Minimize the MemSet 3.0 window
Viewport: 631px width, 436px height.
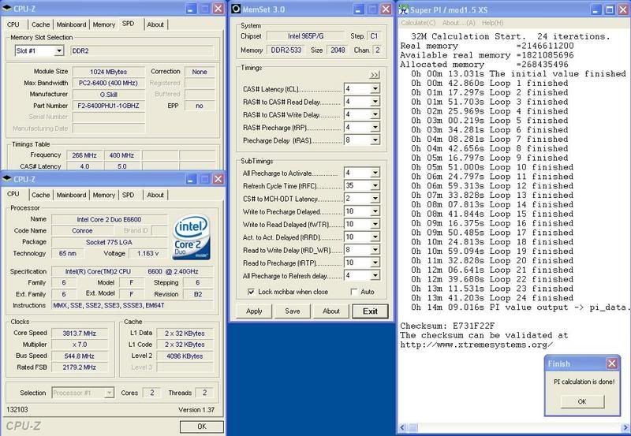(359, 9)
